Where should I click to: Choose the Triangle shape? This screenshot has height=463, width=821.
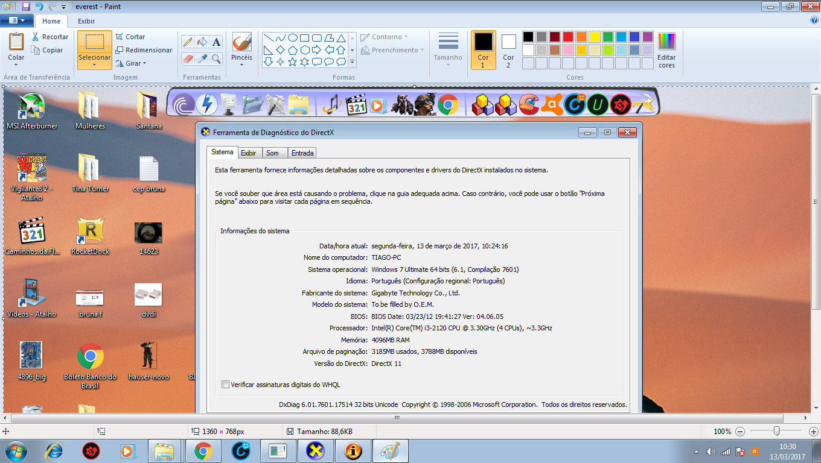(x=341, y=37)
